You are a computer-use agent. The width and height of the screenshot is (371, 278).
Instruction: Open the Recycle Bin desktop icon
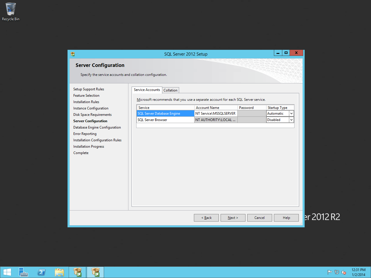[x=11, y=12]
